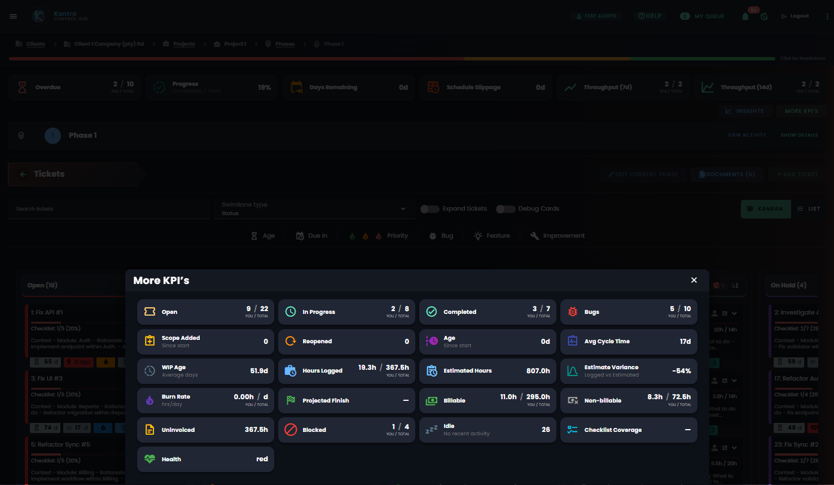This screenshot has width=834, height=485.
Task: Click the Blocked KPI prohibition icon
Action: click(x=291, y=430)
